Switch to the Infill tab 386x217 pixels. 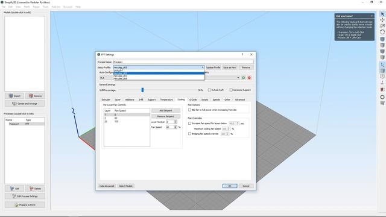[x=141, y=99]
